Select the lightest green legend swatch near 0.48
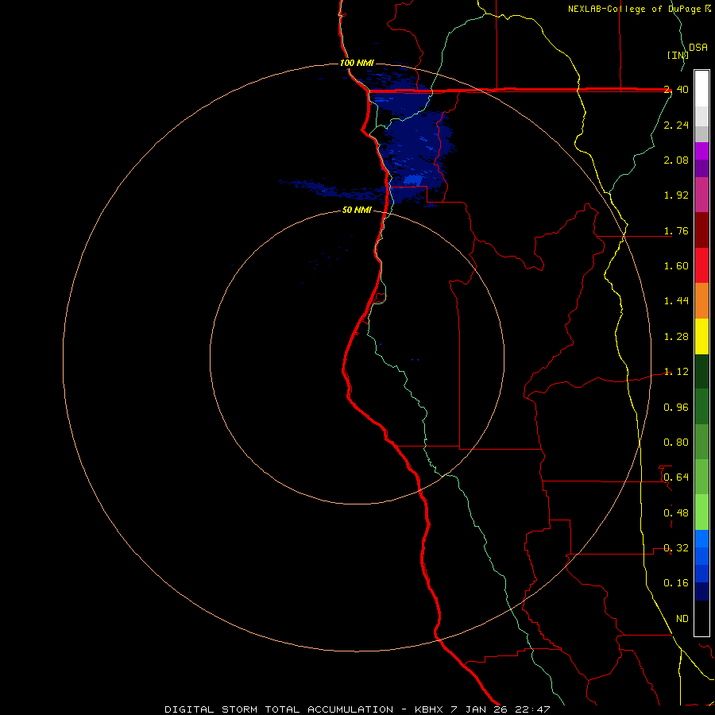715x715 pixels. [x=701, y=512]
